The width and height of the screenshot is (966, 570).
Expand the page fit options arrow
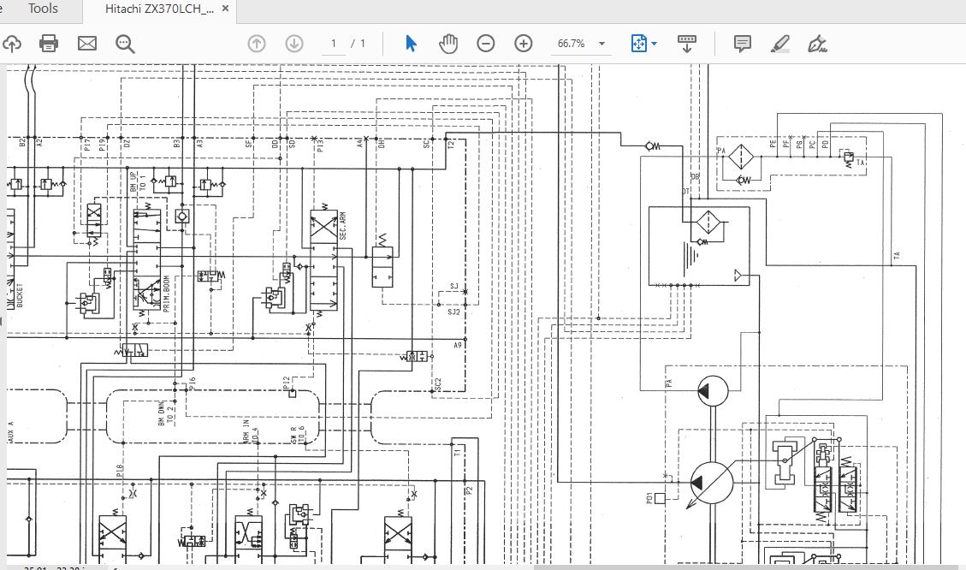tap(655, 43)
